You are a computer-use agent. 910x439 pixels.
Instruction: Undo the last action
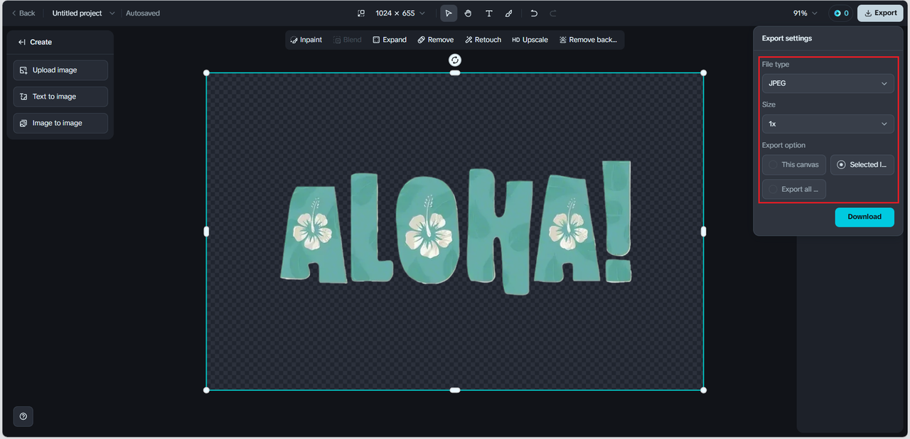point(534,13)
